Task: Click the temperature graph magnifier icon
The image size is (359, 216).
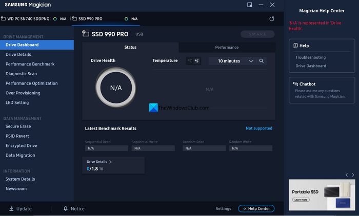Action: click(261, 61)
